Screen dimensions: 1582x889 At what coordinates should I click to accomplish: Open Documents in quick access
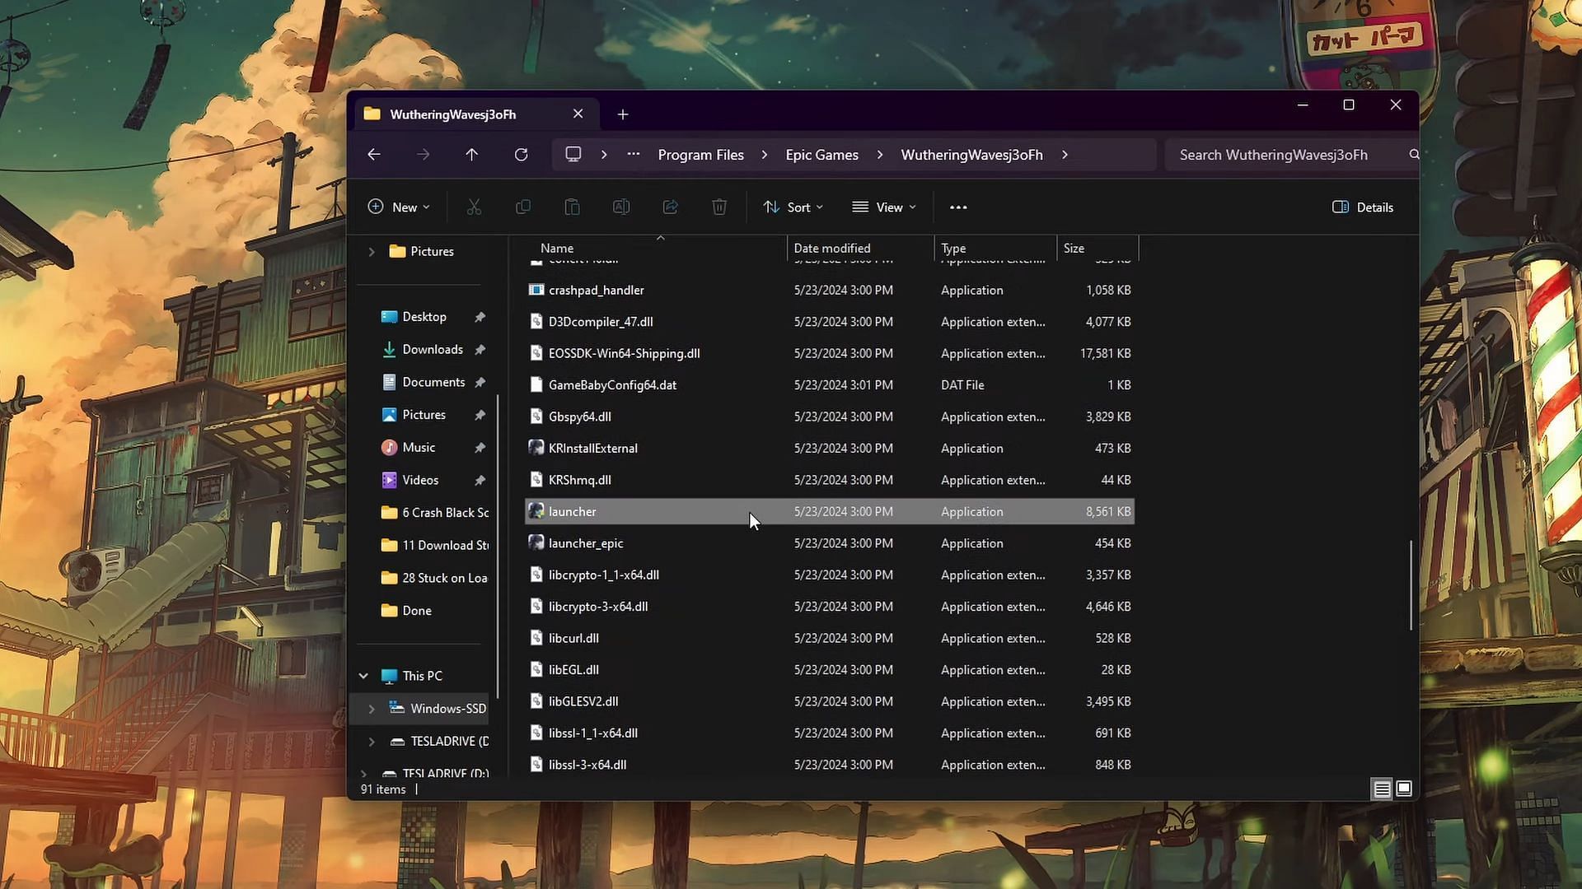(x=433, y=382)
